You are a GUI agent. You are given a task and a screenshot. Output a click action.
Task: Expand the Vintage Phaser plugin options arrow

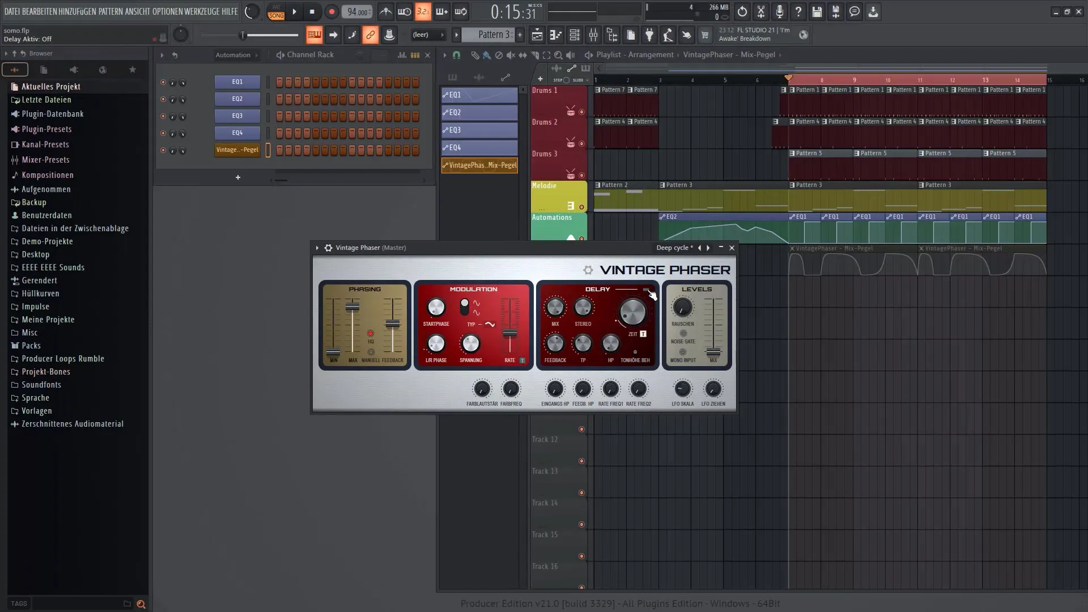pyautogui.click(x=317, y=248)
